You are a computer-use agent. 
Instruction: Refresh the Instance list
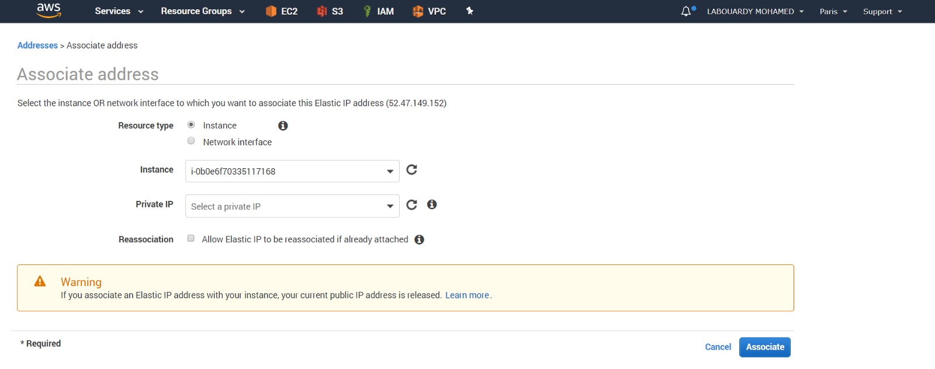coord(412,170)
